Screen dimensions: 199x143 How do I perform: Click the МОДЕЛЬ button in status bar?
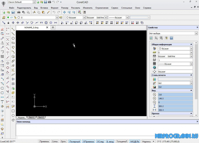(x=134, y=141)
